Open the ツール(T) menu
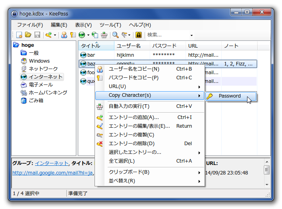Viewport: 282px width, 209px height. [x=110, y=25]
